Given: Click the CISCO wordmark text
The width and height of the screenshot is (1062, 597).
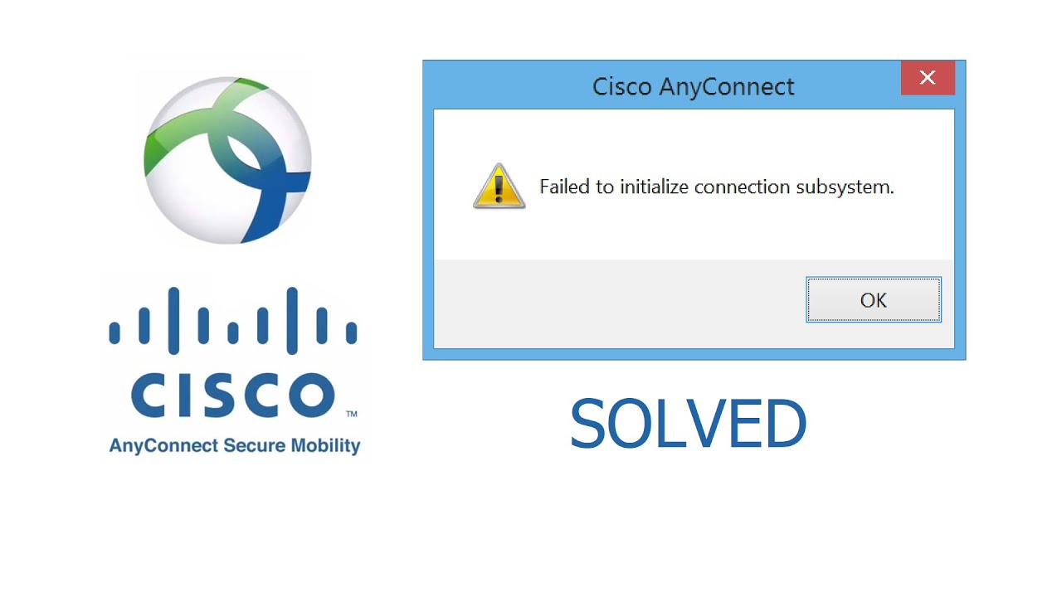Looking at the screenshot, I should click(232, 396).
